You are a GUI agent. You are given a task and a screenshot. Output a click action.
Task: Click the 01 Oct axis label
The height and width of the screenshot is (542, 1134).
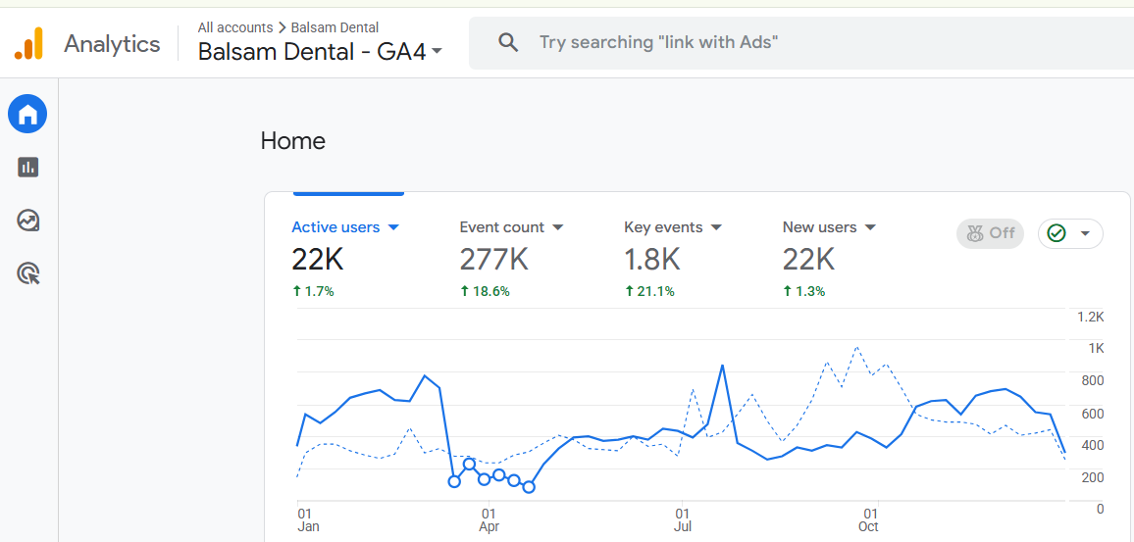coord(868,520)
